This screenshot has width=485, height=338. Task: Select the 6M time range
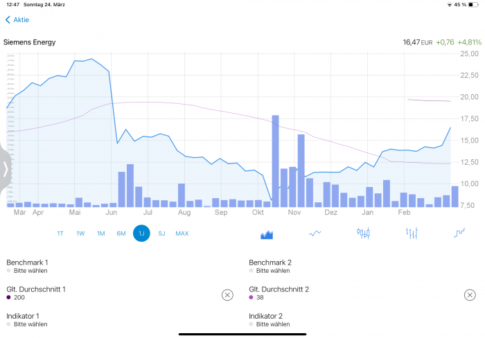121,233
